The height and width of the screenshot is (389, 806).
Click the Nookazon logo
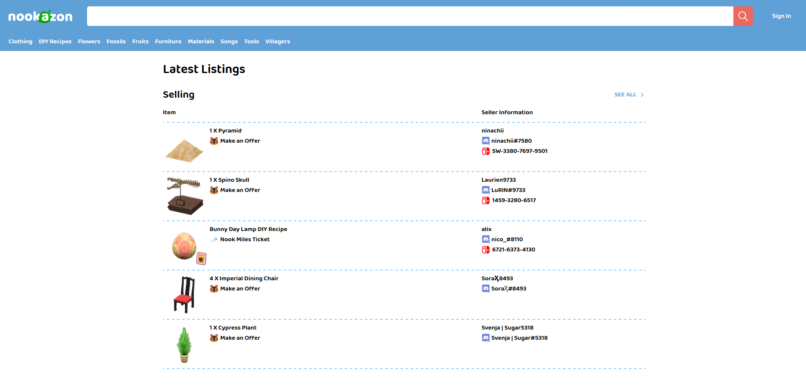click(40, 17)
